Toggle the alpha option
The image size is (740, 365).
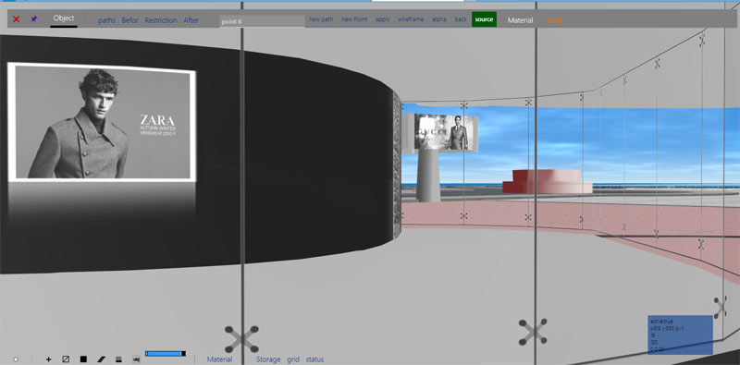click(438, 19)
